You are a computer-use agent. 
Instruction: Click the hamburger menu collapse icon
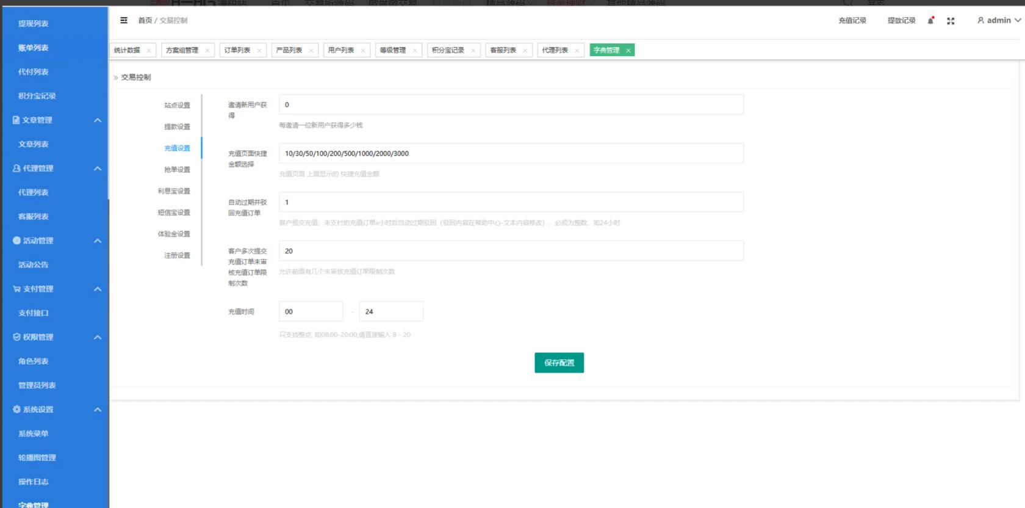click(x=124, y=20)
